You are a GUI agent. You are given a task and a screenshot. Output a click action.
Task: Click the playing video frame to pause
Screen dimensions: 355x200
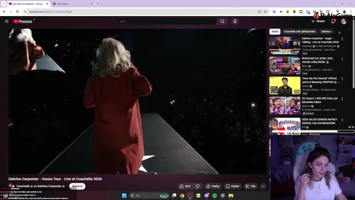pyautogui.click(x=137, y=101)
